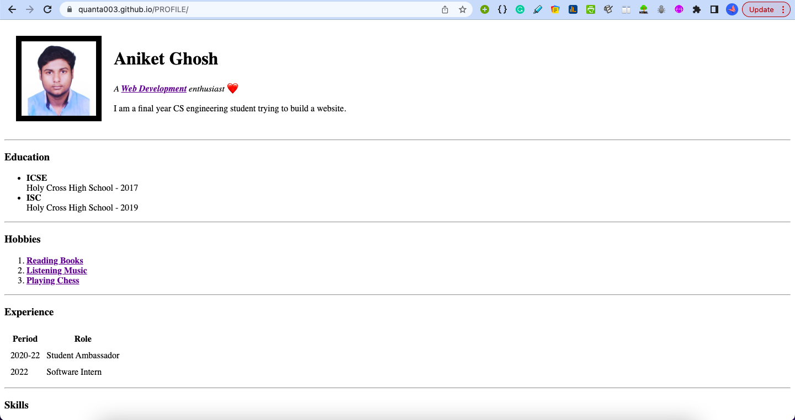Screen dimensions: 795x420
Task: Toggle the black-and-white dark mode extension
Action: (714, 9)
